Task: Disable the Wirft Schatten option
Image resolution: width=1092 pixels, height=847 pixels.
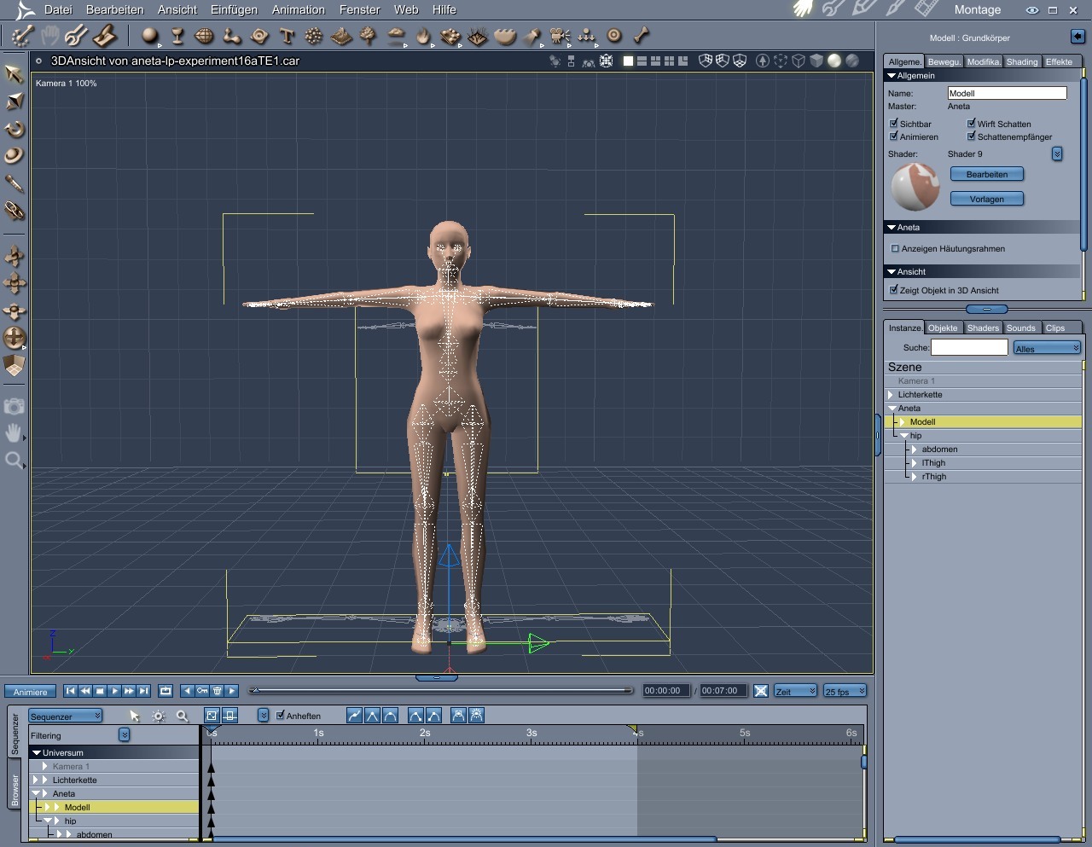Action: (971, 124)
